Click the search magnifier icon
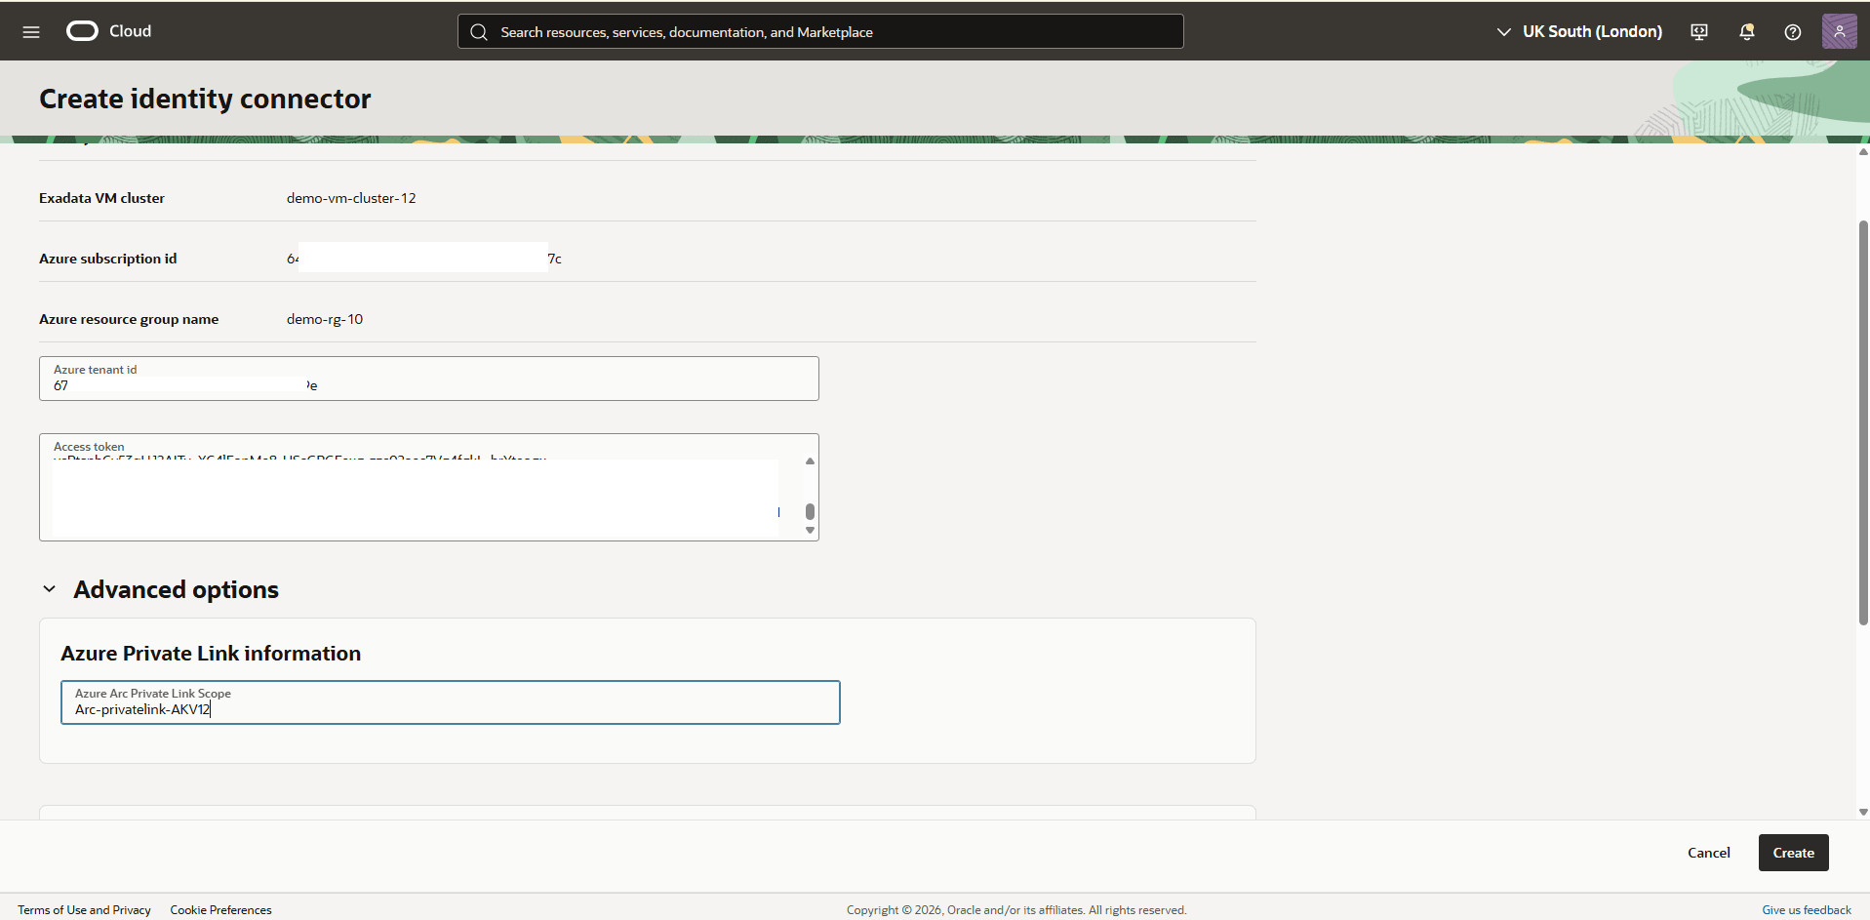Image resolution: width=1870 pixels, height=920 pixels. click(479, 30)
